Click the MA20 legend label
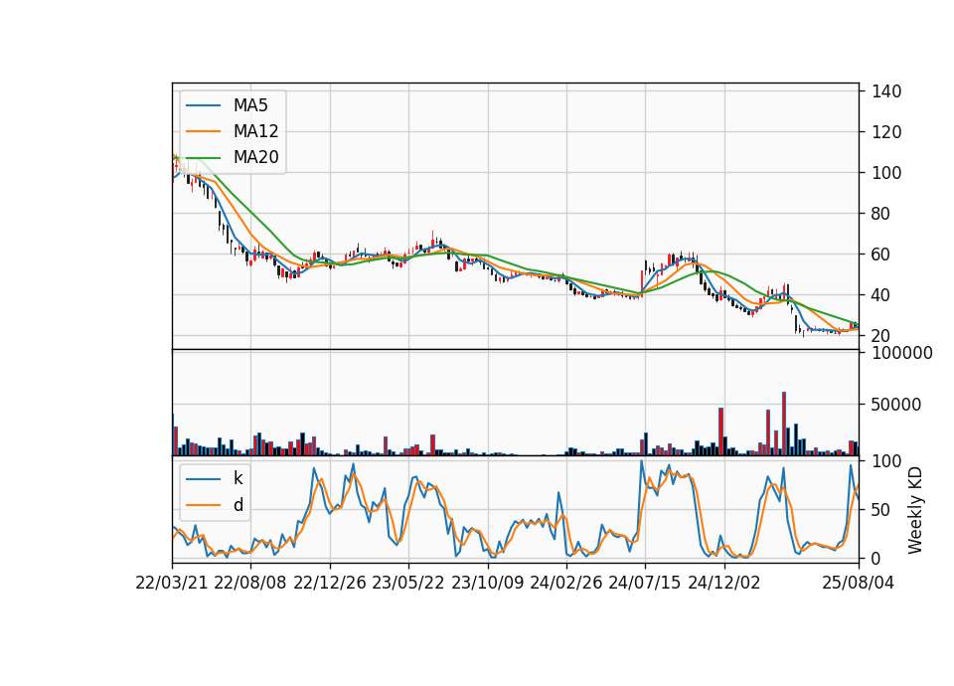 255,157
